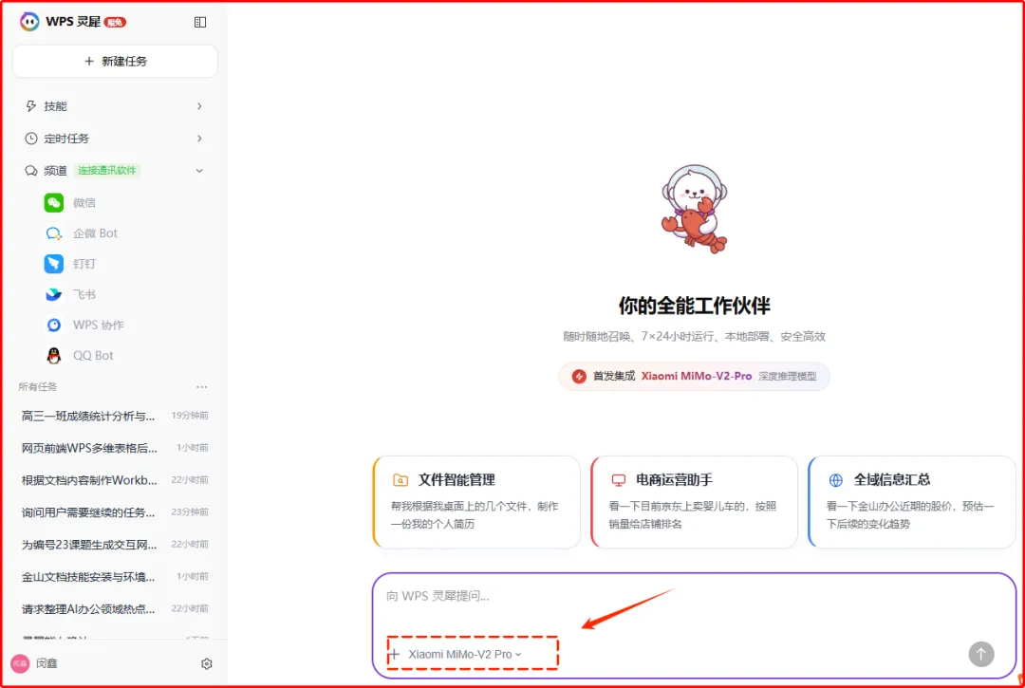Viewport: 1025px width, 688px height.
Task: Expand the 技能 chevron arrow
Action: point(199,106)
